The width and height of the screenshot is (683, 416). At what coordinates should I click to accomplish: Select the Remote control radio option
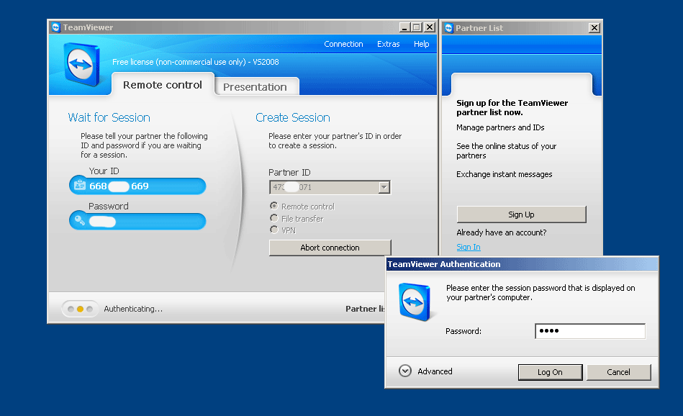pyautogui.click(x=274, y=206)
